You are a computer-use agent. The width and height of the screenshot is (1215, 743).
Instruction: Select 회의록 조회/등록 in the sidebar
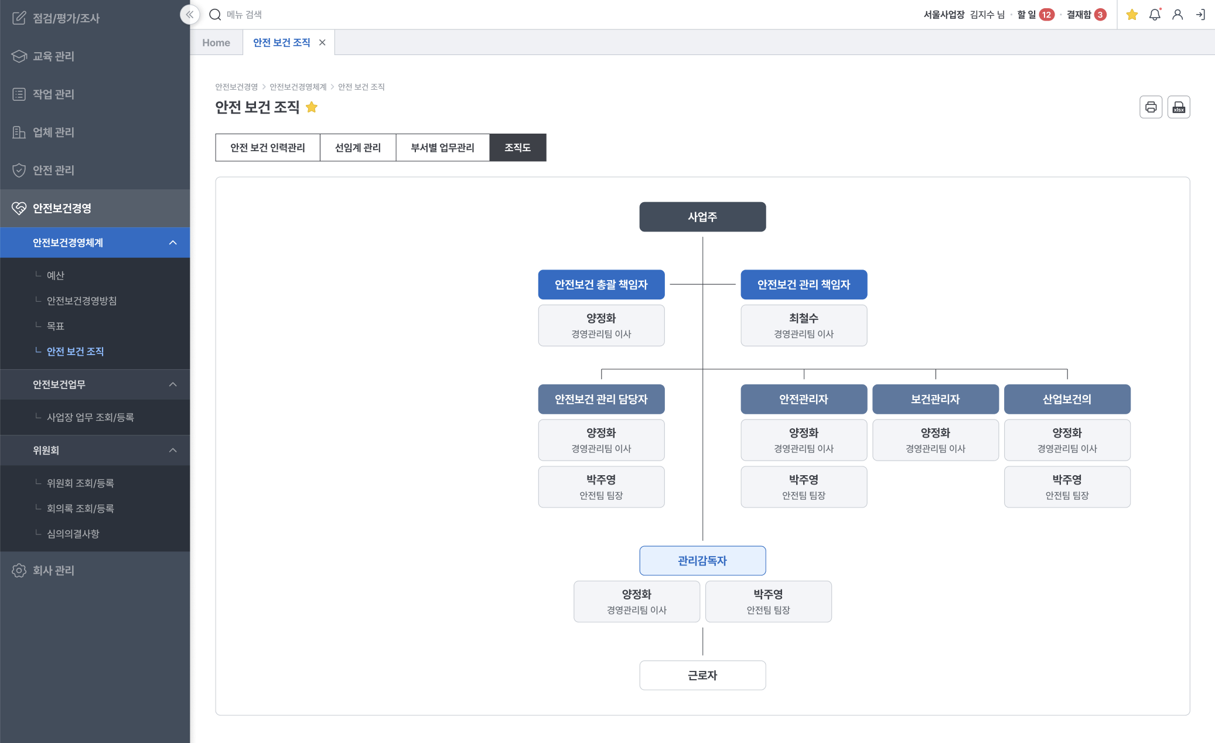click(x=80, y=509)
